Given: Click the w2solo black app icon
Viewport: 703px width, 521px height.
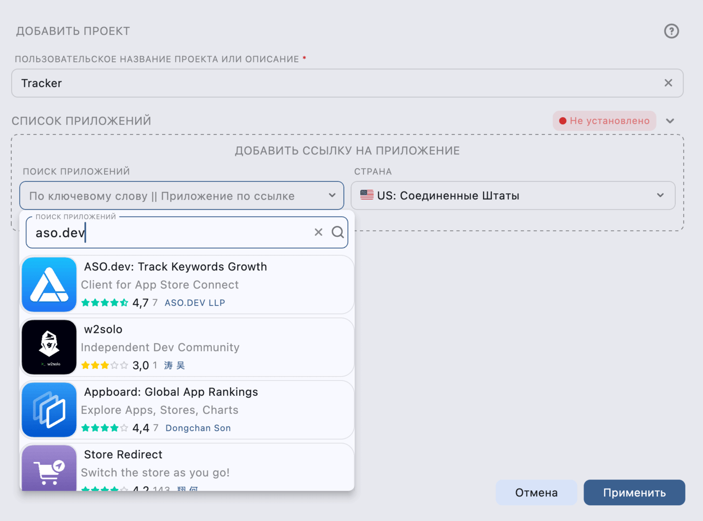Looking at the screenshot, I should (x=49, y=347).
